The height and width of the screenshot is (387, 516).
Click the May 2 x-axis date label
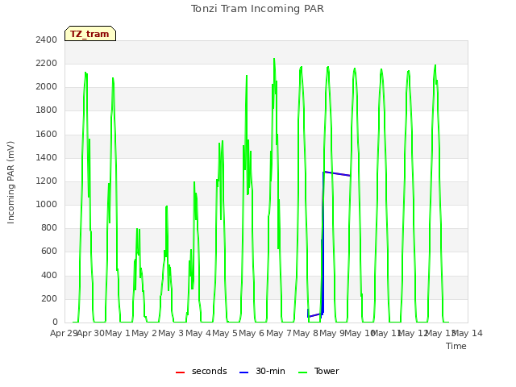tap(144, 333)
